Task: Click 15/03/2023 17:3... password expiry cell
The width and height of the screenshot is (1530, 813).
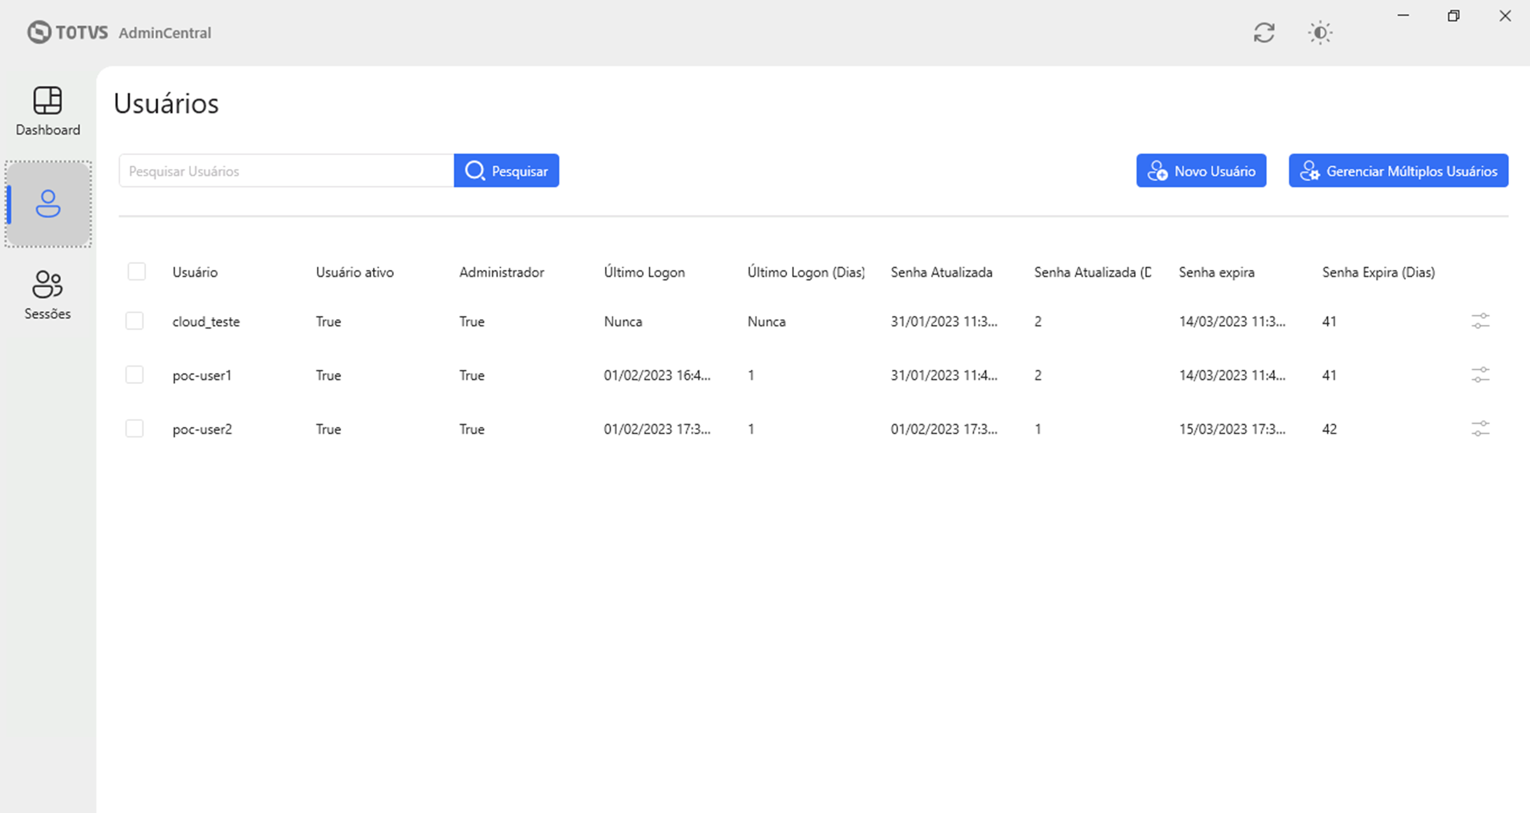Action: tap(1232, 429)
